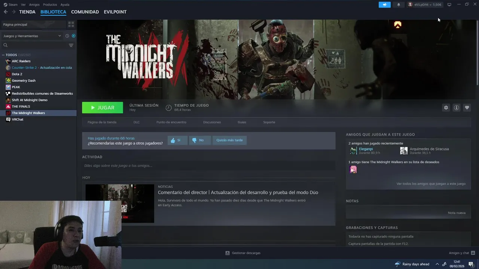Click the forward navigation arrow
Image resolution: width=479 pixels, height=269 pixels.
14,12
